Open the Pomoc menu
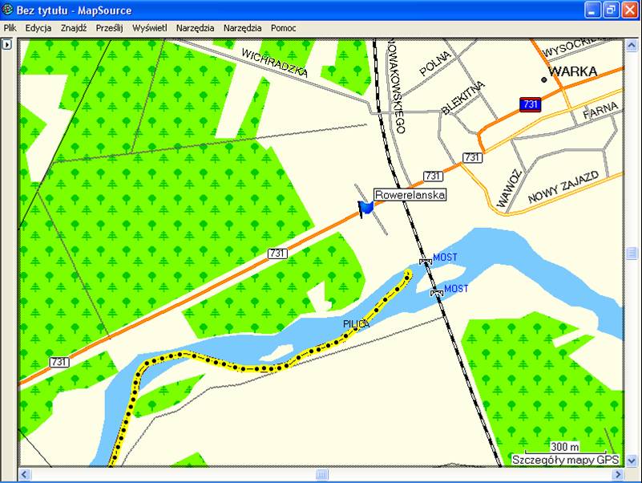642x483 pixels. coord(284,28)
